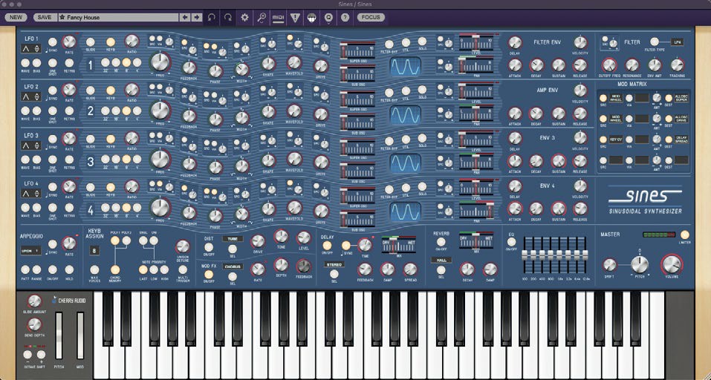
Task: Click the Glide Amount knob
Action: pyautogui.click(x=34, y=301)
